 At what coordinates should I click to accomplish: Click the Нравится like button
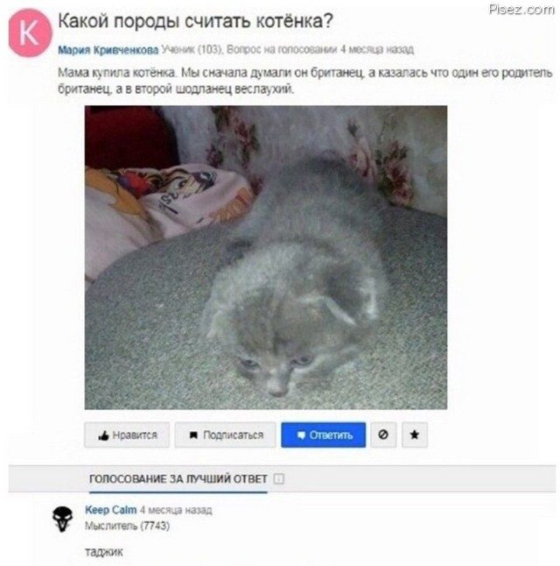click(127, 435)
